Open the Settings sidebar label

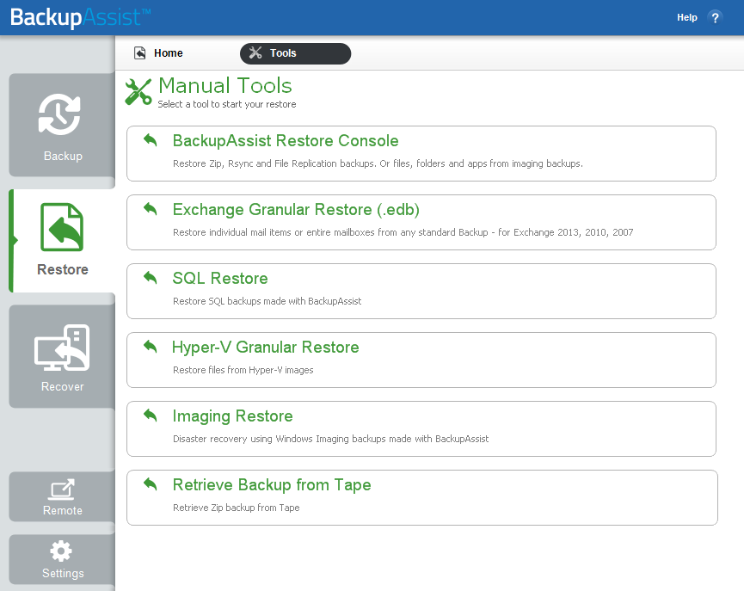(x=63, y=573)
